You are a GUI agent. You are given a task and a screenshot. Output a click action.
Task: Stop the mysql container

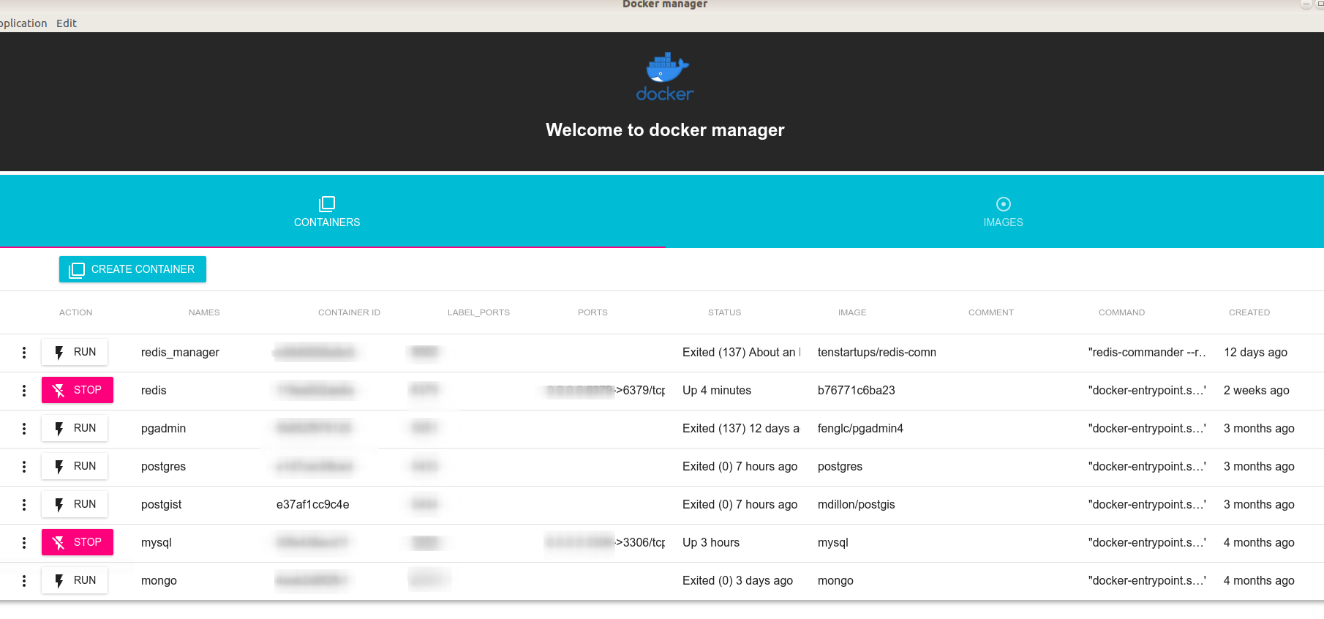78,542
